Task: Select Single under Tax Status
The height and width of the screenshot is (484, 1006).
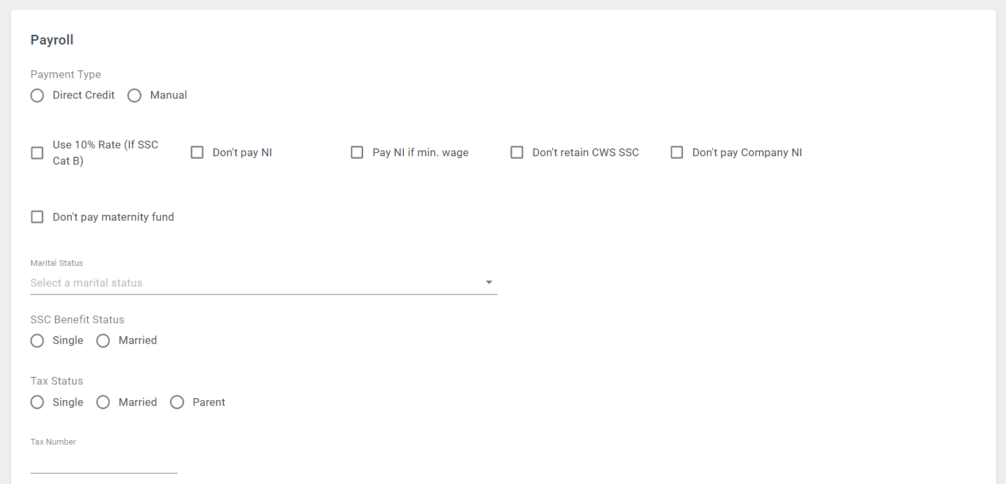Action: (x=37, y=403)
